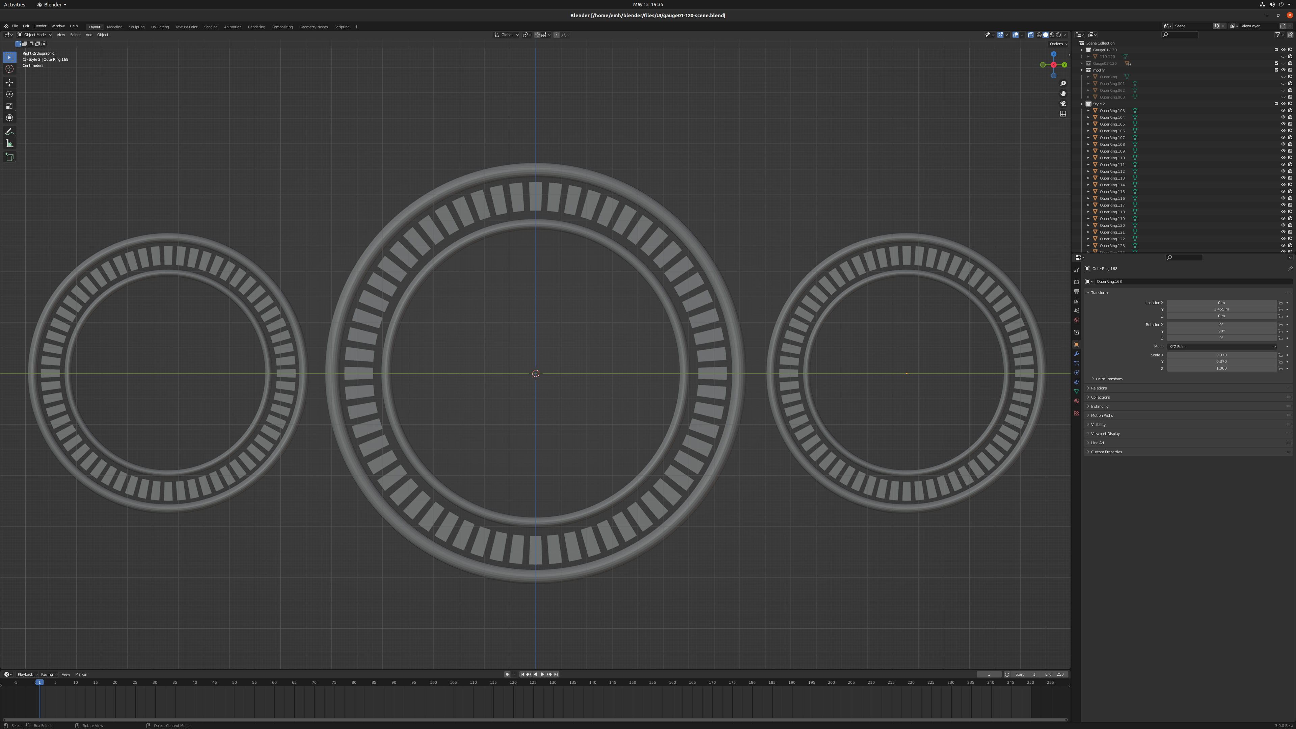Switch to the Modeling workspace tab
1296x729 pixels.
[114, 27]
